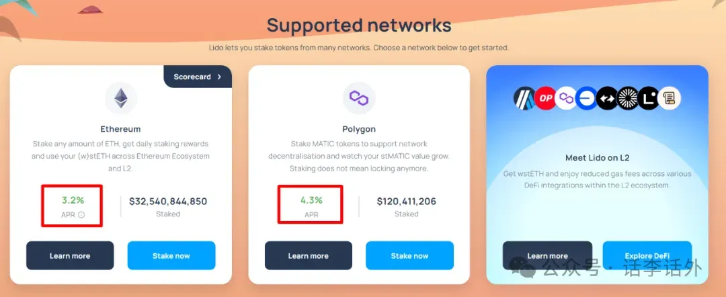Stake now on the Ethereum card
Screen dimensions: 726x297
pyautogui.click(x=171, y=255)
